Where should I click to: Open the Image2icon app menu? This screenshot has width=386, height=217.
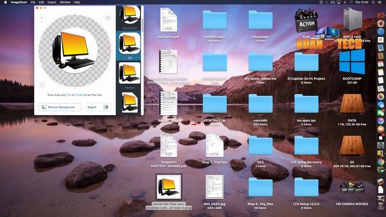[x=19, y=2]
